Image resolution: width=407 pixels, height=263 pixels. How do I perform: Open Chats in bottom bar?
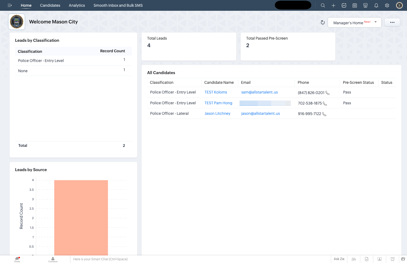[17, 259]
